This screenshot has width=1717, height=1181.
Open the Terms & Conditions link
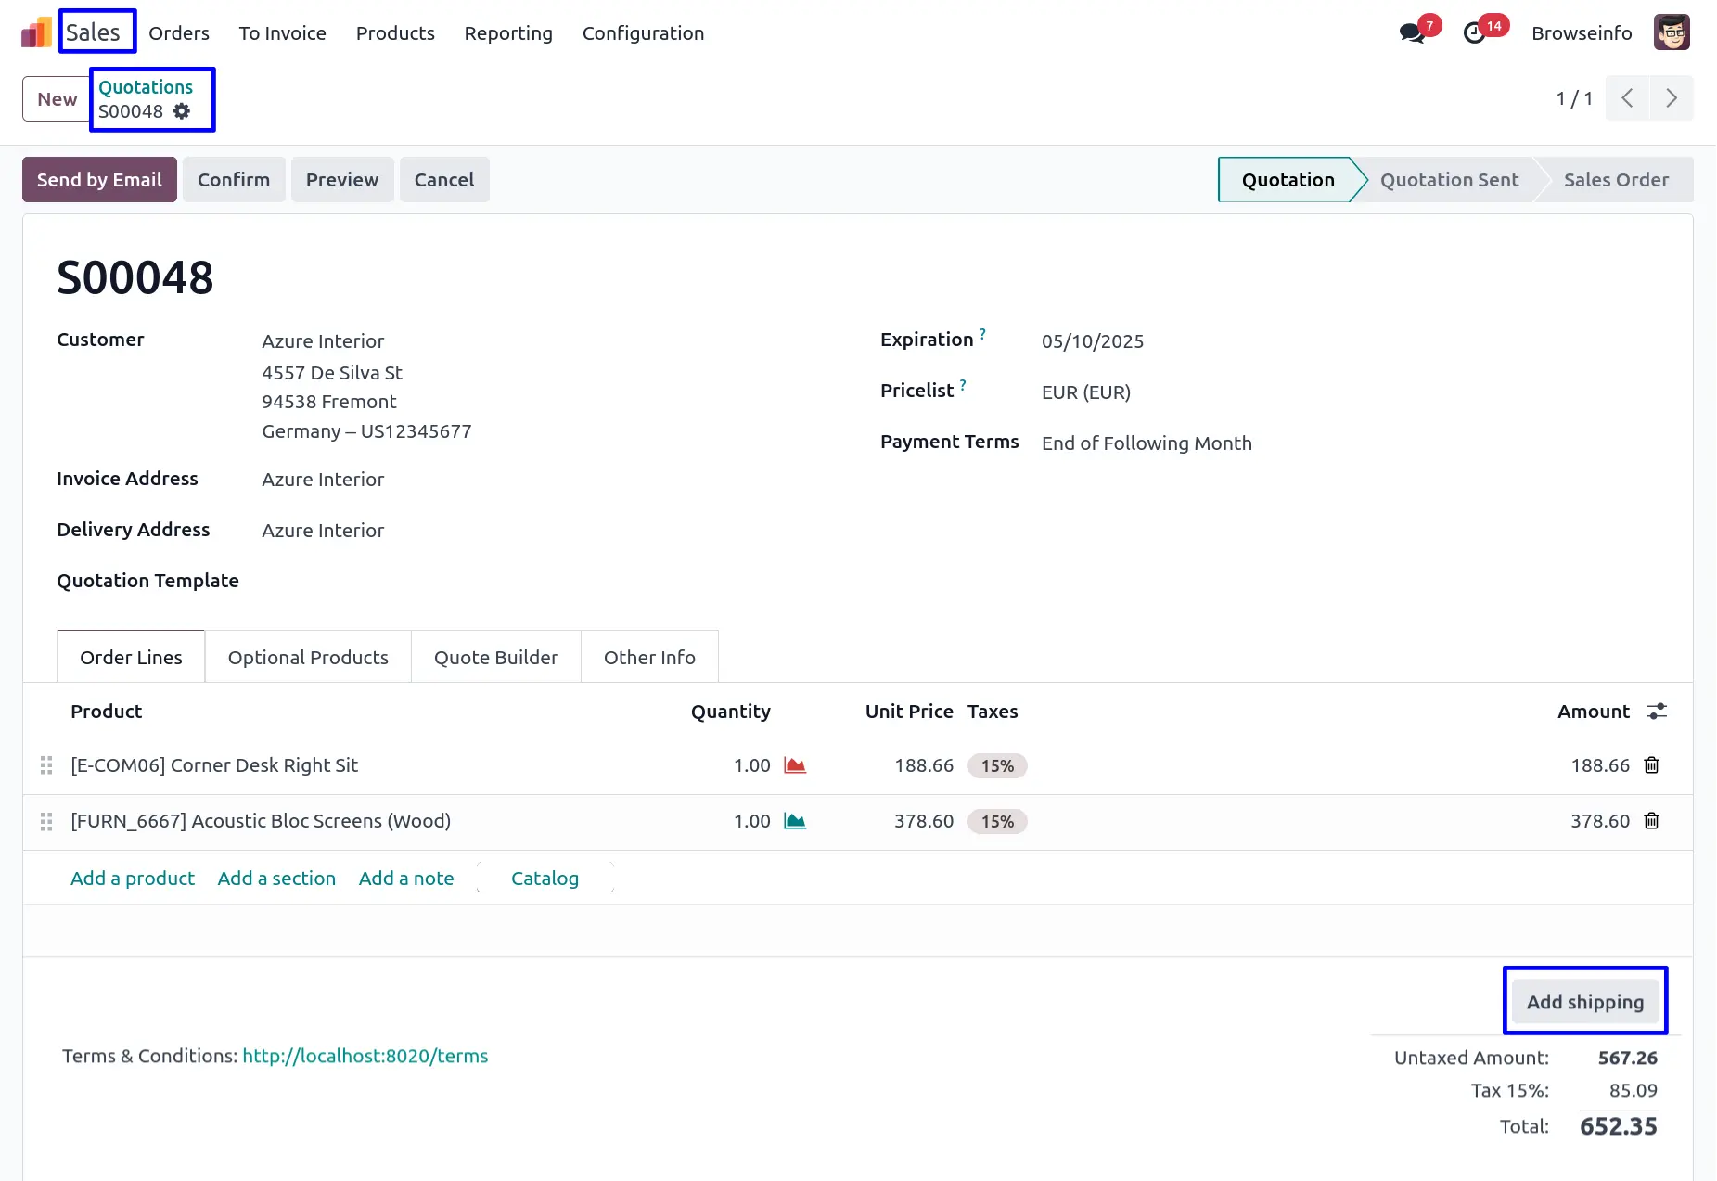pos(365,1056)
